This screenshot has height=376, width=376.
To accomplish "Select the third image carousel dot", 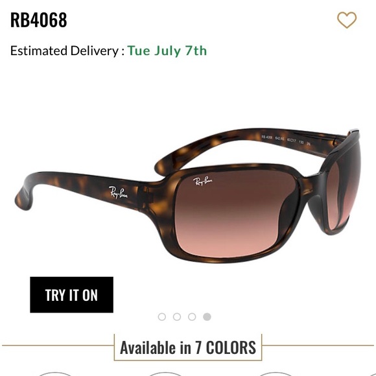I will click(192, 317).
